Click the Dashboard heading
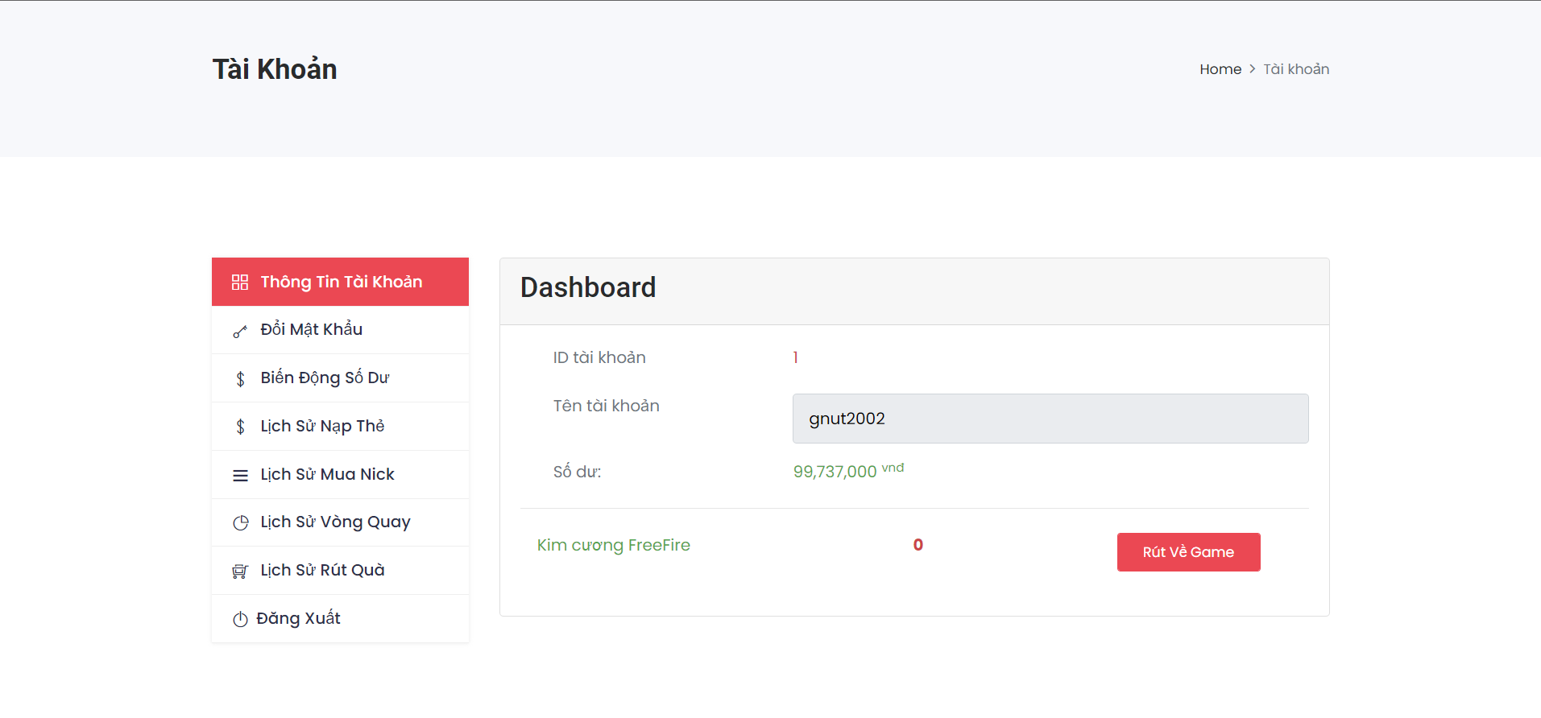The image size is (1541, 718). coord(588,287)
